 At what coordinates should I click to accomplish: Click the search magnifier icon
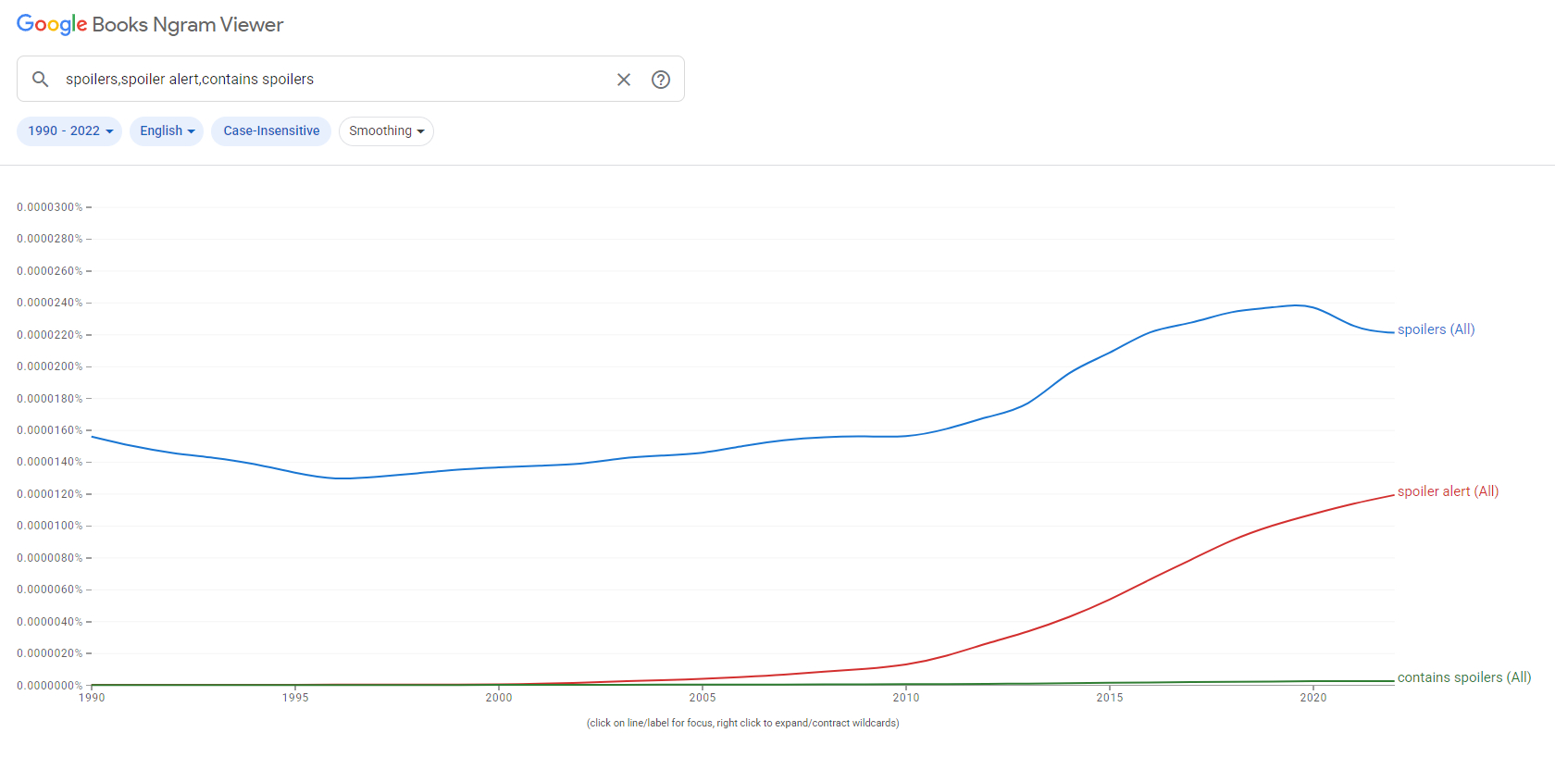(40, 80)
